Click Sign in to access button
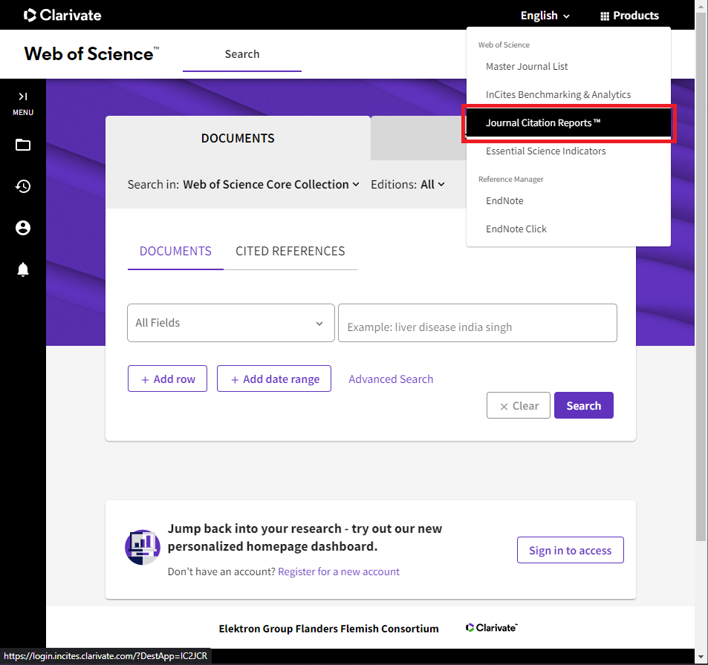 pos(571,551)
